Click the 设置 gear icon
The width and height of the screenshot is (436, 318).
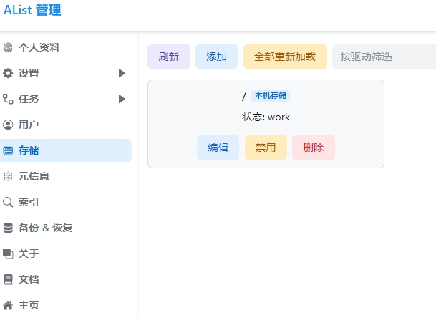tap(8, 73)
